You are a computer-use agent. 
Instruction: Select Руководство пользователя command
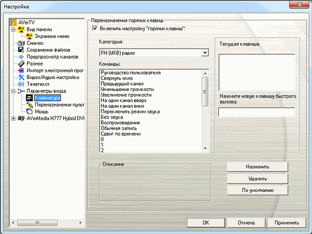[x=131, y=73]
